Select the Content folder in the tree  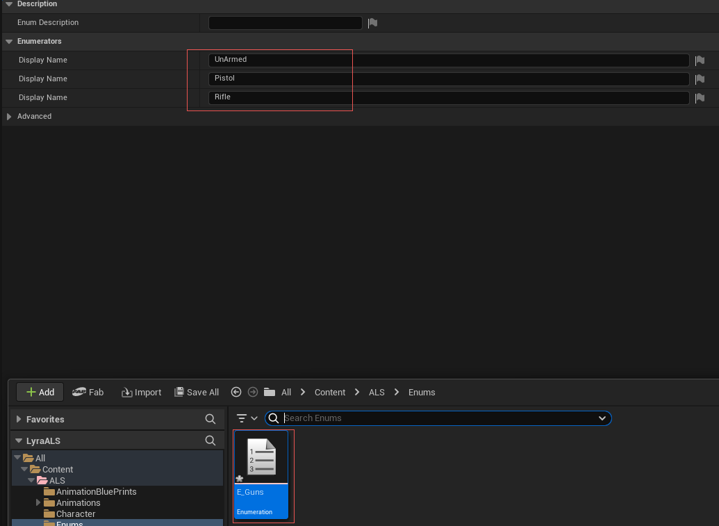[58, 470]
